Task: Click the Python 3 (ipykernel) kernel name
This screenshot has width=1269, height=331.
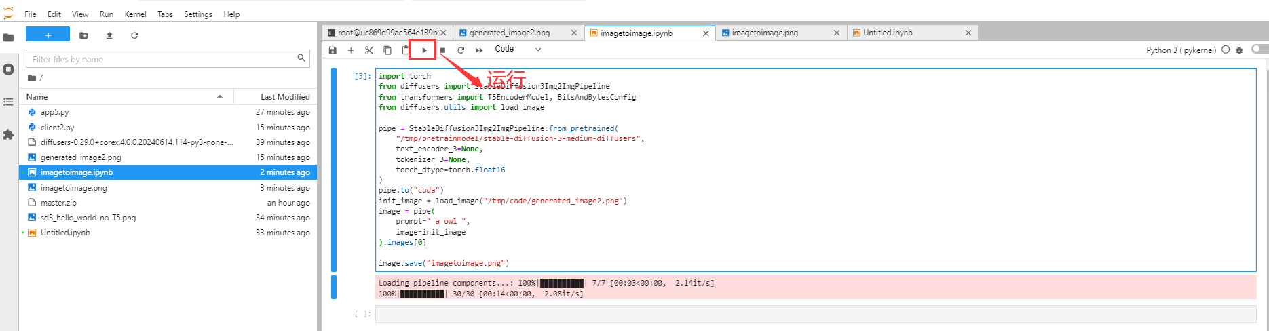Action: tap(1181, 50)
